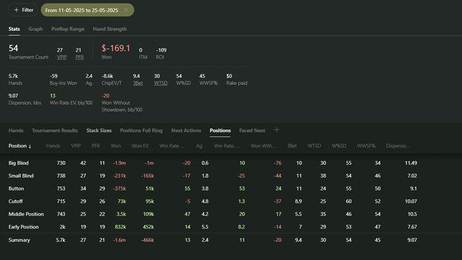Open the Hand Strength tab
462x260 pixels.
point(110,29)
